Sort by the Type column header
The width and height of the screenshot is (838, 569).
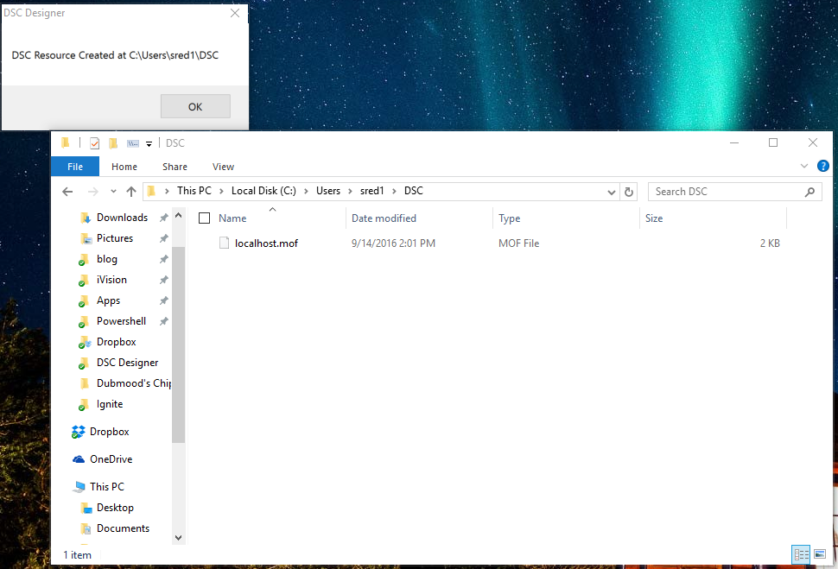pyautogui.click(x=510, y=218)
